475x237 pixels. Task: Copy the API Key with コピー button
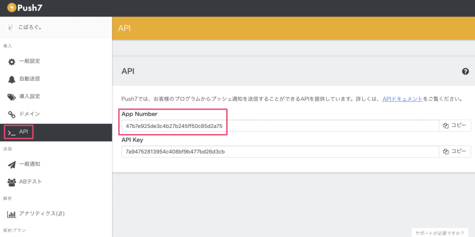click(x=455, y=152)
